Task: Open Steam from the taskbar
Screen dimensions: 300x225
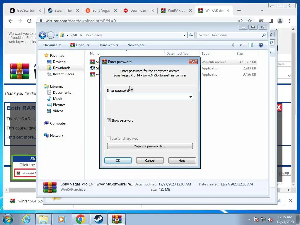Action: 98,219
